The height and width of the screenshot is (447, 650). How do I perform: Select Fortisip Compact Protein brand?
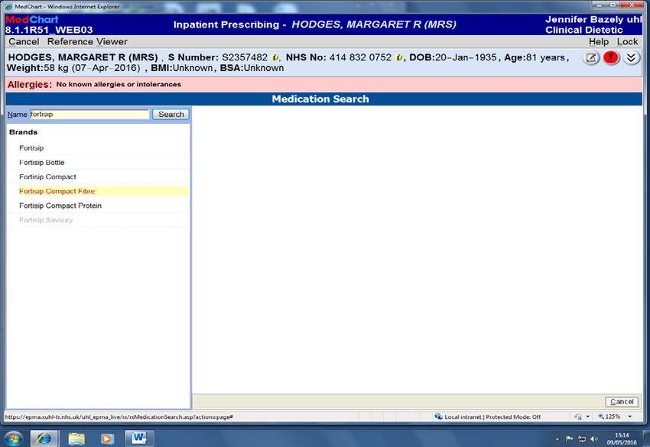60,206
